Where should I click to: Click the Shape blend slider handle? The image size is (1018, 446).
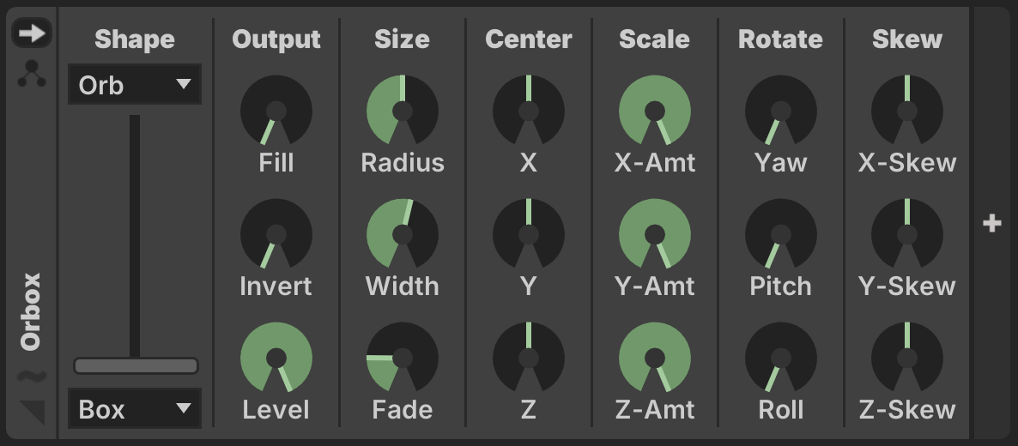[136, 366]
